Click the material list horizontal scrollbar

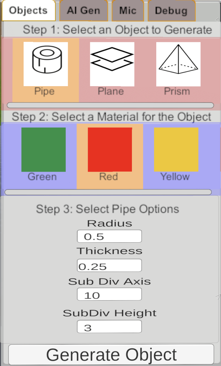pos(108,192)
